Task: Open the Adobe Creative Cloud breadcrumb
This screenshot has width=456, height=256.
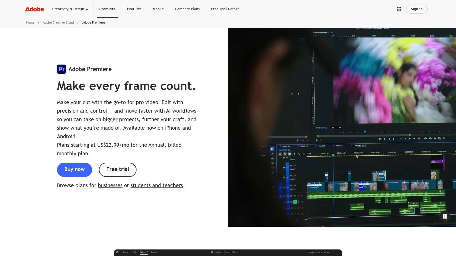Action: coord(58,23)
